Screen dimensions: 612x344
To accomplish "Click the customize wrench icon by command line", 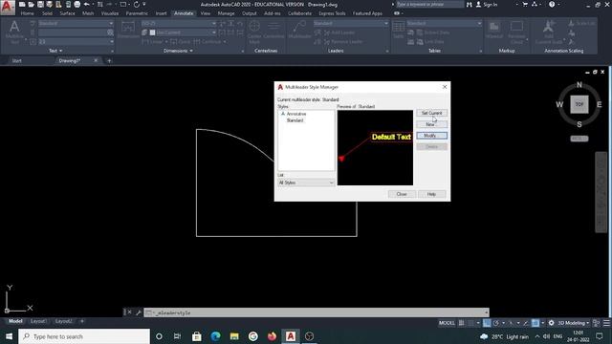I will (x=138, y=312).
